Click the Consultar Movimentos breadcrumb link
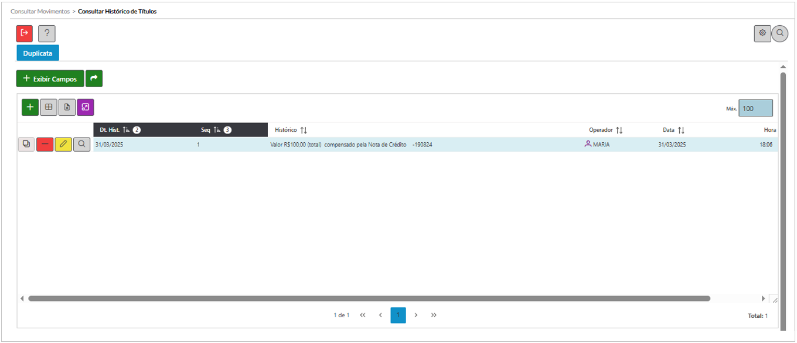The width and height of the screenshot is (797, 343). click(x=40, y=11)
